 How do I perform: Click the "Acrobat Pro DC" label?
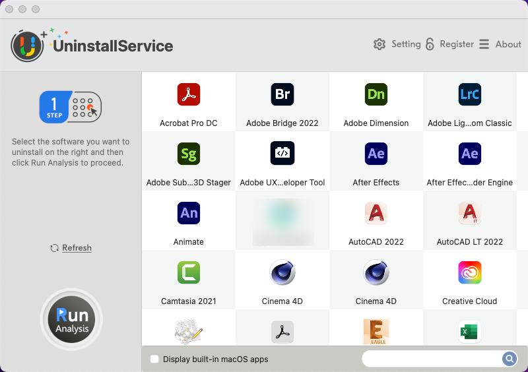pos(189,123)
